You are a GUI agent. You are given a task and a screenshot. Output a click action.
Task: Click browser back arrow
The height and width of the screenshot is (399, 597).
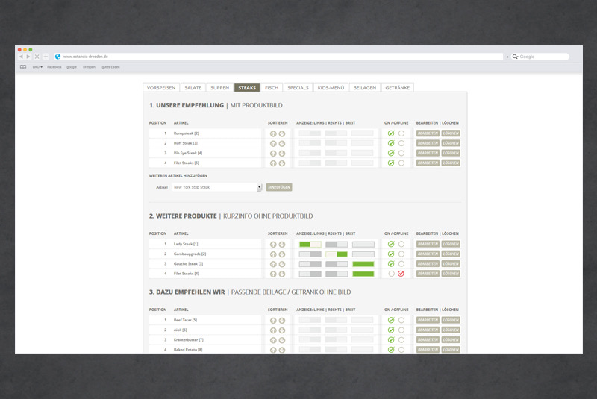(x=21, y=57)
